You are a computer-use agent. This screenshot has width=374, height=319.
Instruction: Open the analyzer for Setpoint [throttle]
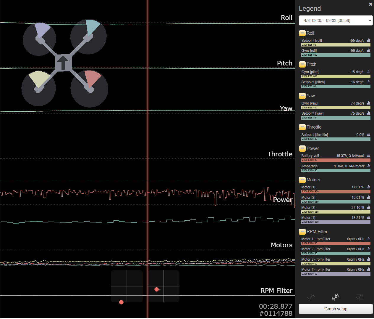(368, 134)
